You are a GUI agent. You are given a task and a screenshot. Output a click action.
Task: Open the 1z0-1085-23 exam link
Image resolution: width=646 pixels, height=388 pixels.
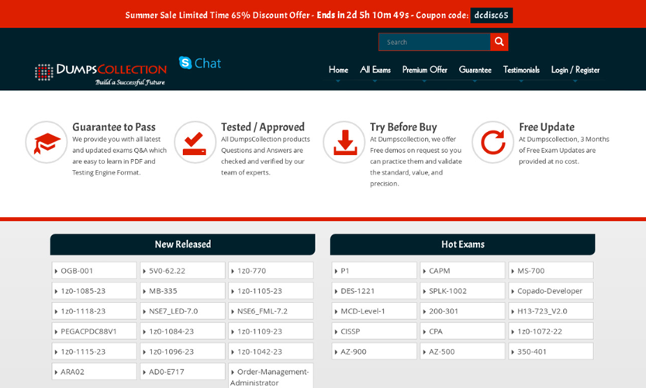pyautogui.click(x=95, y=291)
